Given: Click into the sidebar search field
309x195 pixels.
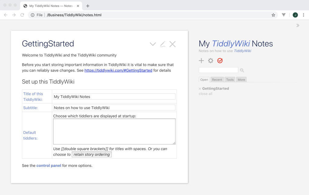Looking at the screenshot, I should click(x=218, y=70).
